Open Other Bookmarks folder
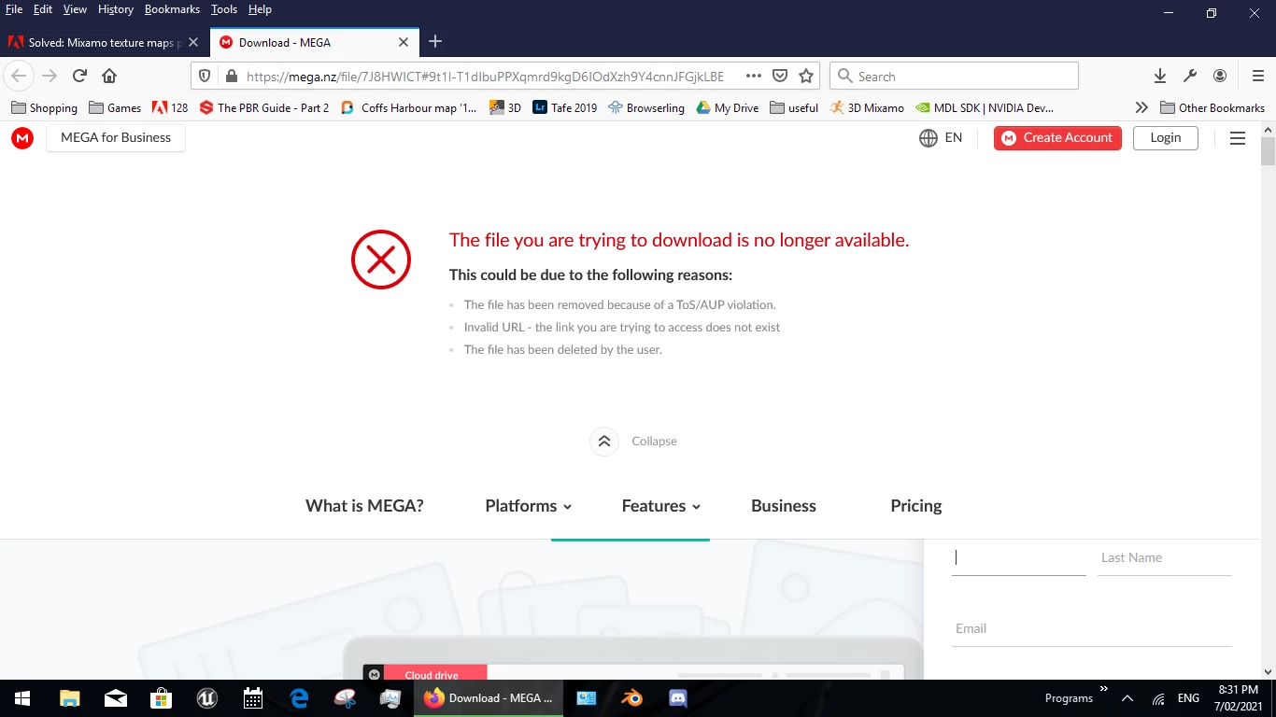Viewport: 1276px width, 717px height. point(1212,107)
